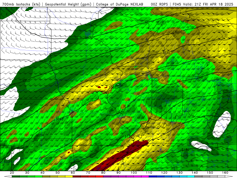Viewport: 237px width, 178px height.
Task: Click the scale value 20 on the color bar
Action: 12,173
